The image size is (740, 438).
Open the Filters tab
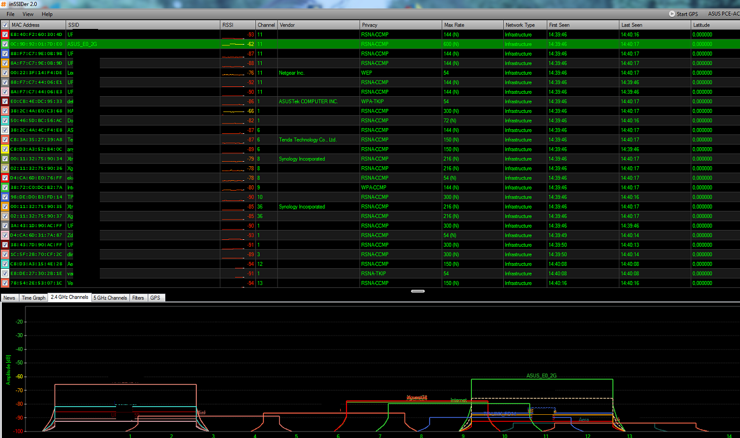138,298
